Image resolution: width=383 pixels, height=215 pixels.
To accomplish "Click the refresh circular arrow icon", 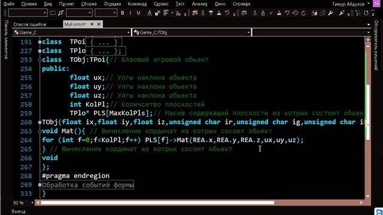I will click(x=303, y=13).
